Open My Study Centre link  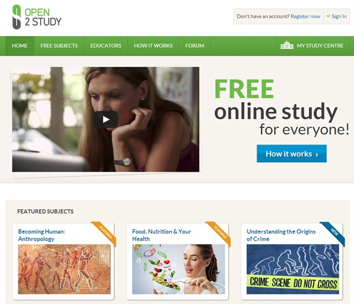(x=320, y=45)
